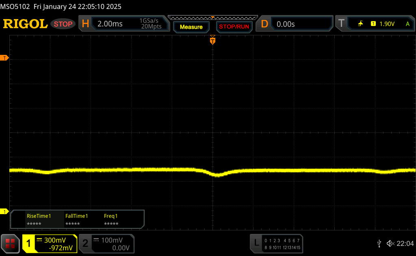Open the Measure menu
This screenshot has height=256, width=416.
coord(191,27)
